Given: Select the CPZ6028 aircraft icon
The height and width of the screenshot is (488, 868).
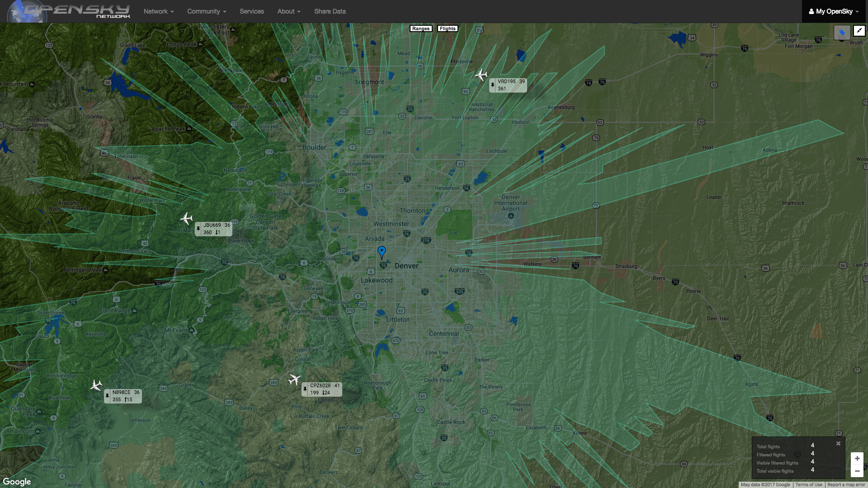Looking at the screenshot, I should point(294,379).
